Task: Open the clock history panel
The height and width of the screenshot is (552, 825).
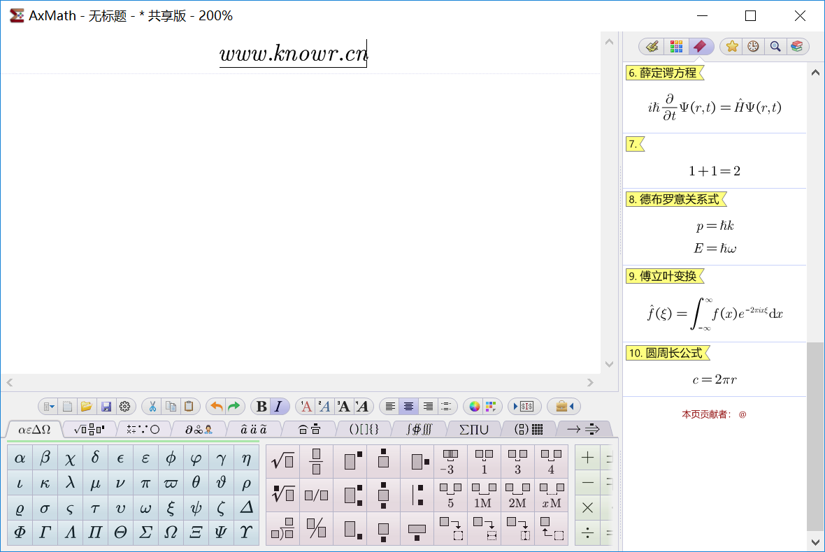Action: coord(754,47)
